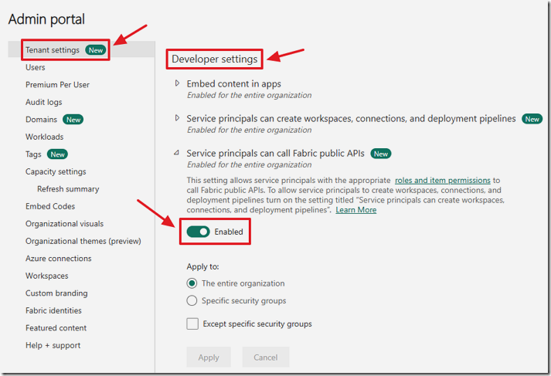Open Custom branding settings
Image resolution: width=551 pixels, height=376 pixels.
[x=56, y=293]
